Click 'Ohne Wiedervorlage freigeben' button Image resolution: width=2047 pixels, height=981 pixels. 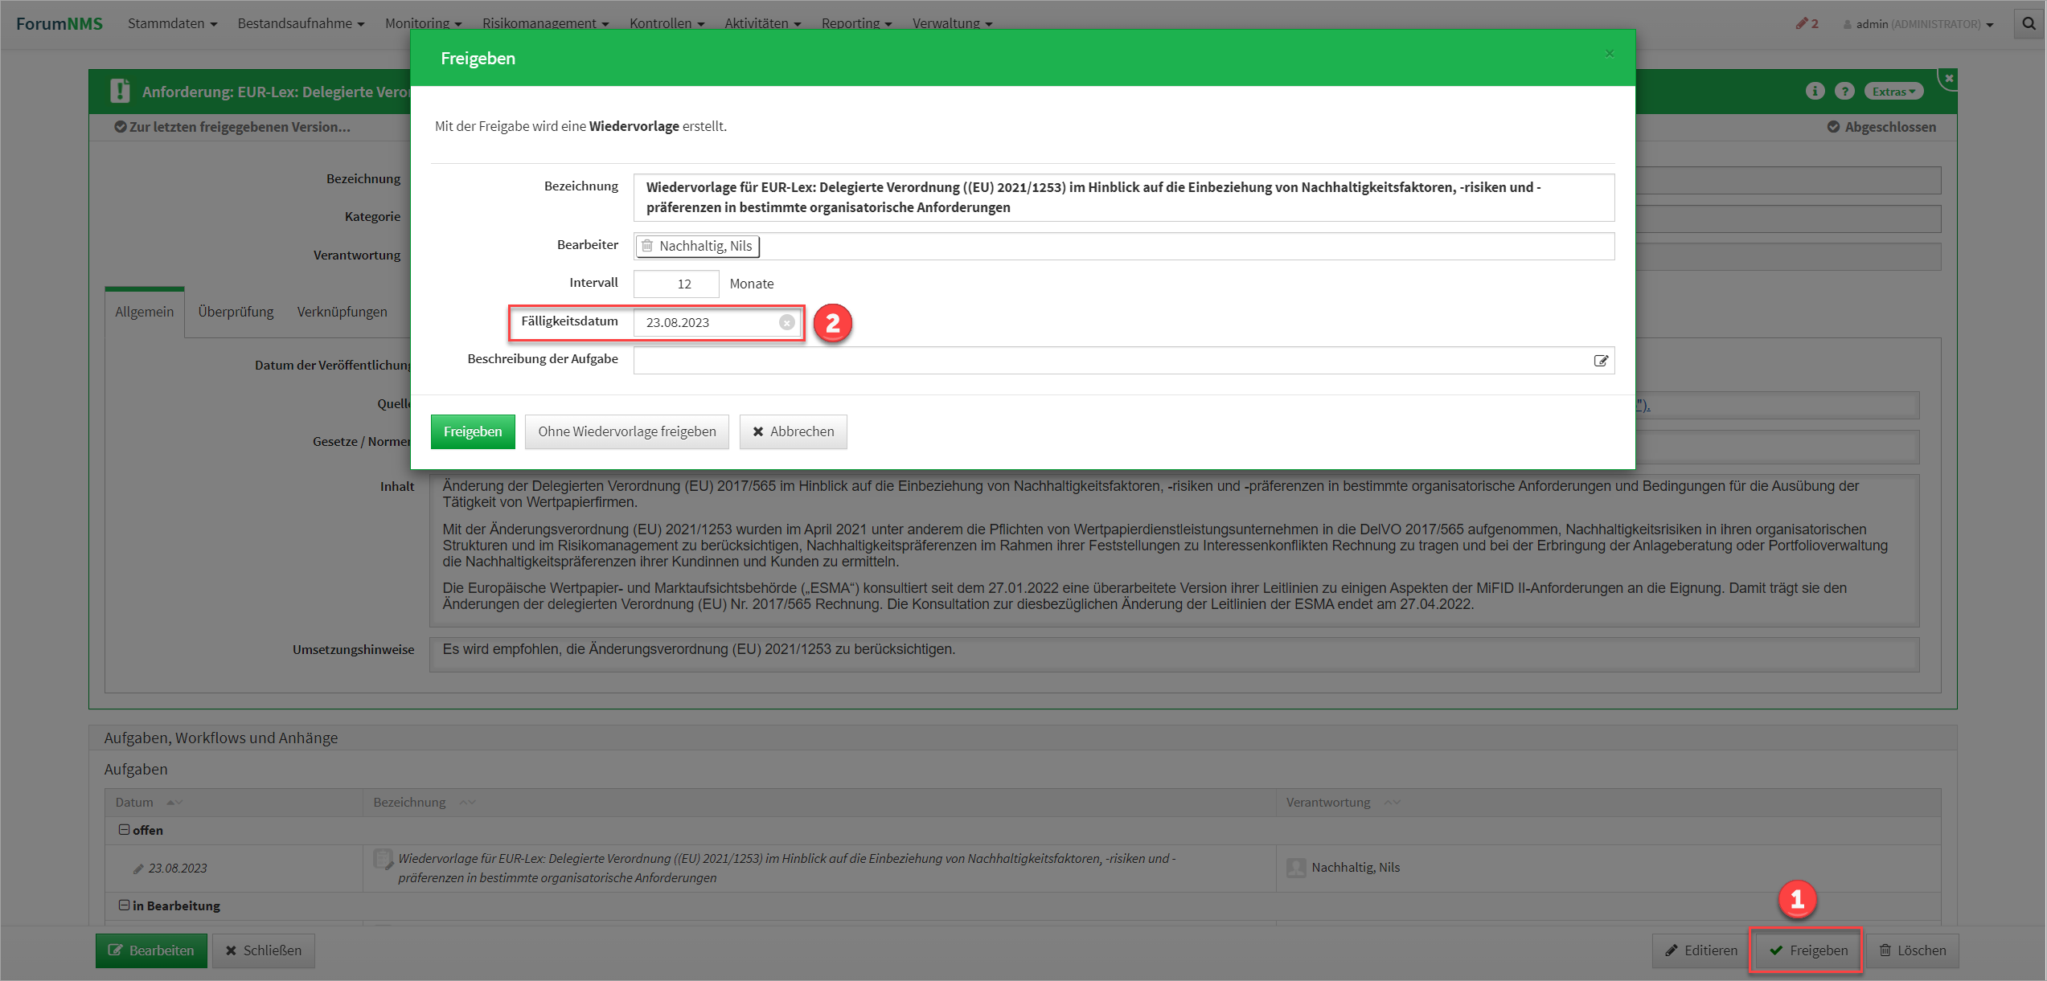626,431
